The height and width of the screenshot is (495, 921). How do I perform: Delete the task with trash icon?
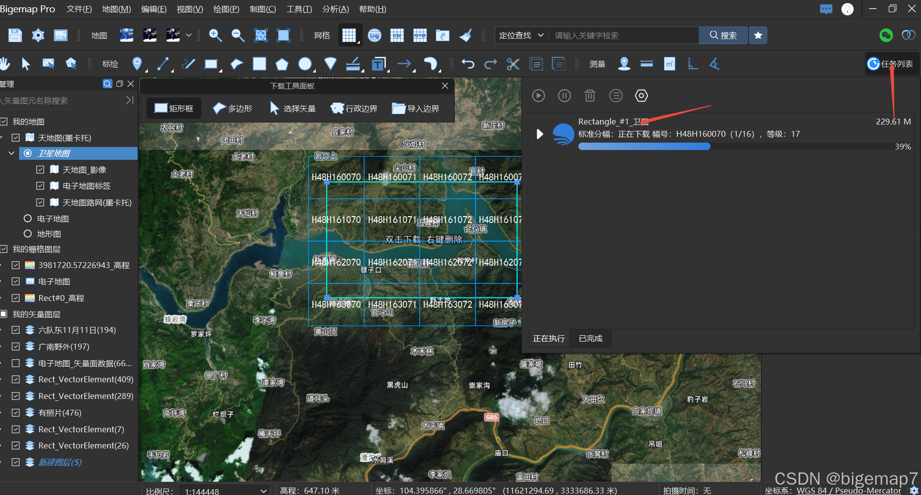point(590,96)
